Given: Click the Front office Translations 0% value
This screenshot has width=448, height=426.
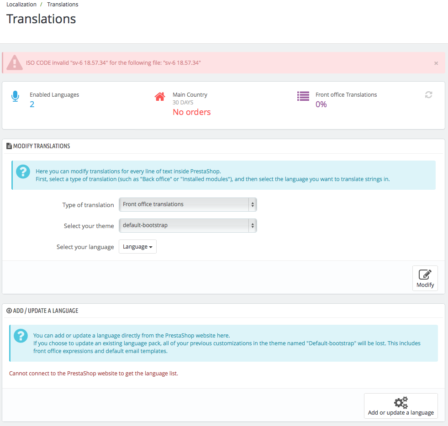Looking at the screenshot, I should [321, 104].
